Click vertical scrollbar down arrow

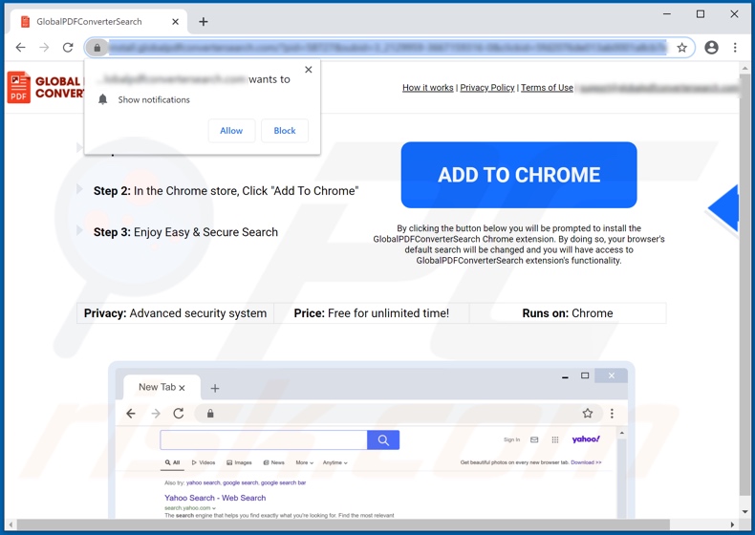point(744,511)
